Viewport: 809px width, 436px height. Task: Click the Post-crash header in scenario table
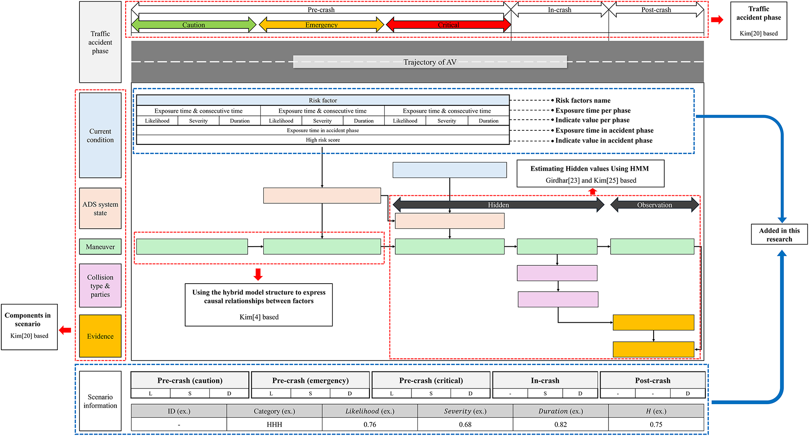pyautogui.click(x=652, y=380)
